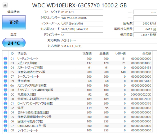Viewport: 159px width, 134px height.
Task: Select the シークエラーレート row name
Action: [28, 77]
